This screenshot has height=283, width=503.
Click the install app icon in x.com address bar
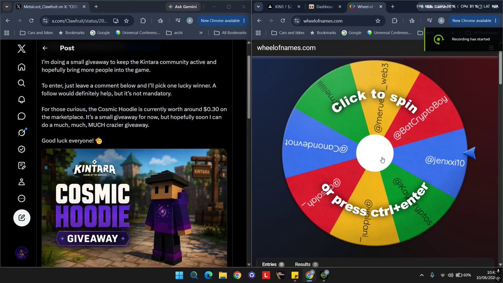tap(116, 21)
